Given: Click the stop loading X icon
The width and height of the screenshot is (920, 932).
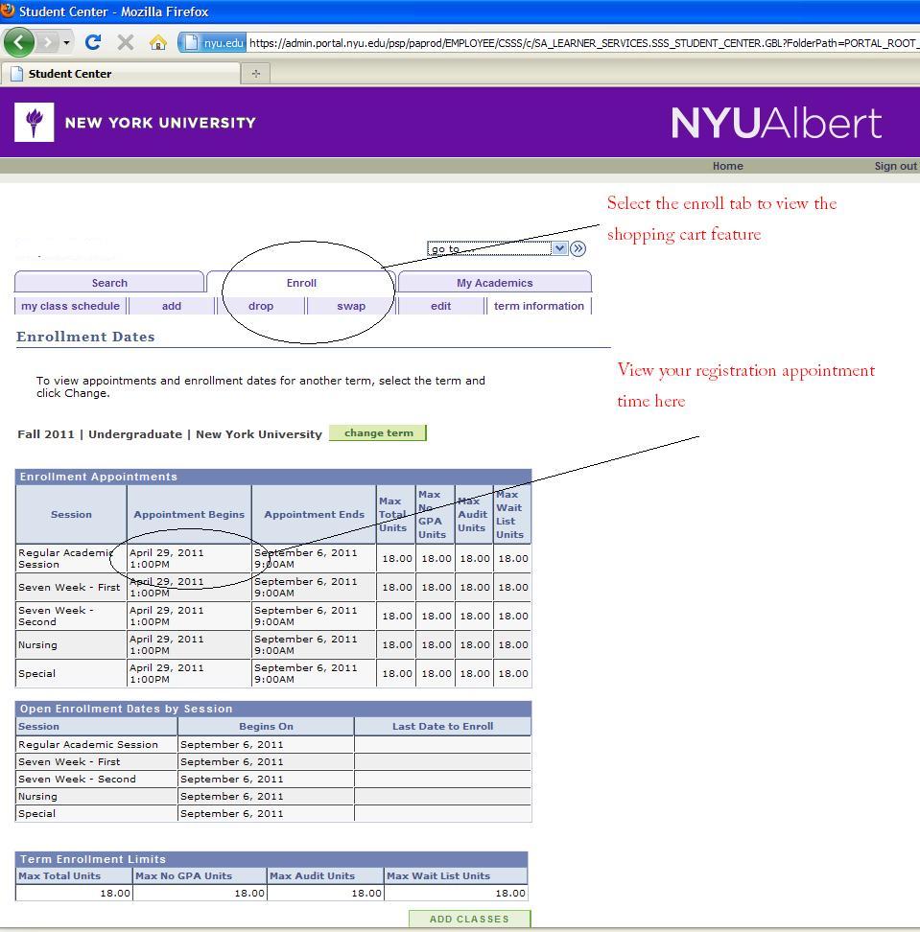Looking at the screenshot, I should [125, 42].
